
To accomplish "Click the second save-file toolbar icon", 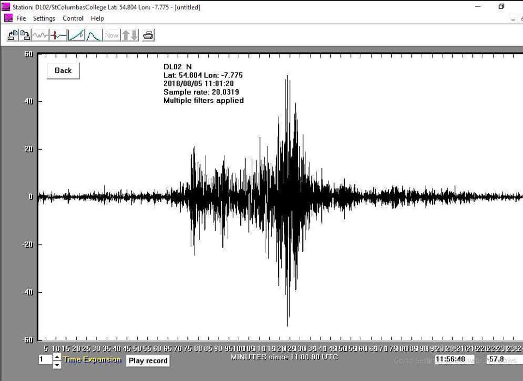I will pos(25,35).
